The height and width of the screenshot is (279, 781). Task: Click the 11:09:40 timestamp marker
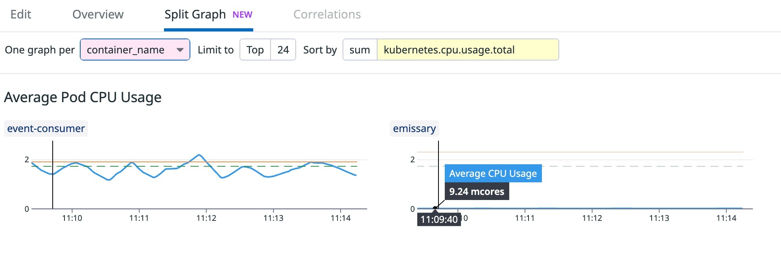[x=439, y=220]
